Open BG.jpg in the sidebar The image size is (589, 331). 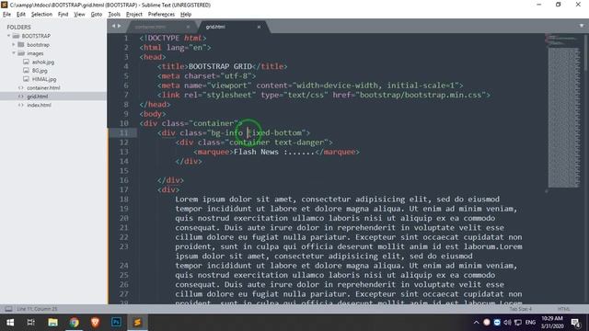[40, 71]
